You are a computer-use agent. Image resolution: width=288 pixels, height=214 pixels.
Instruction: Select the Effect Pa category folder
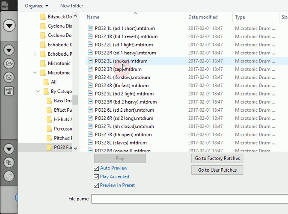coord(59,110)
